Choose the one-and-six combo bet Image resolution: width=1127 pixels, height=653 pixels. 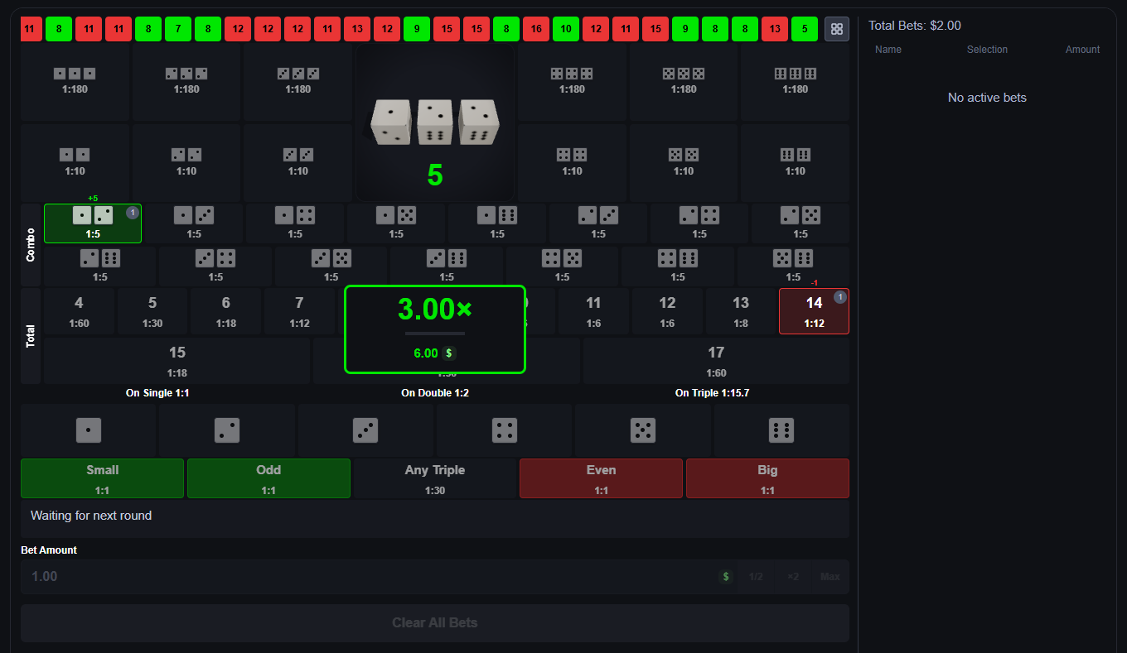(x=497, y=223)
